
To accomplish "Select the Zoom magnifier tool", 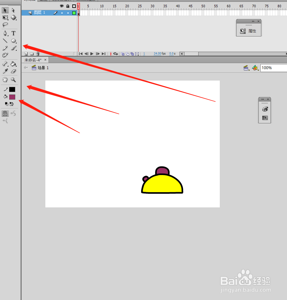I will 13,80.
